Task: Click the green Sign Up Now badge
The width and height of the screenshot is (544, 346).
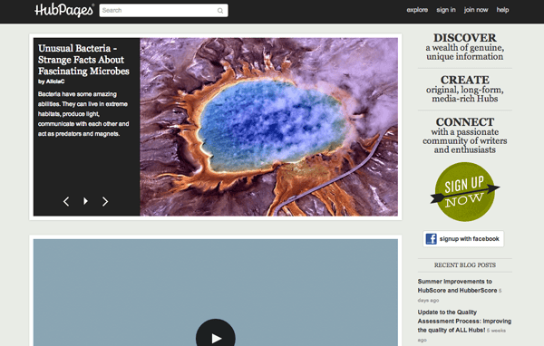Action: (x=465, y=192)
